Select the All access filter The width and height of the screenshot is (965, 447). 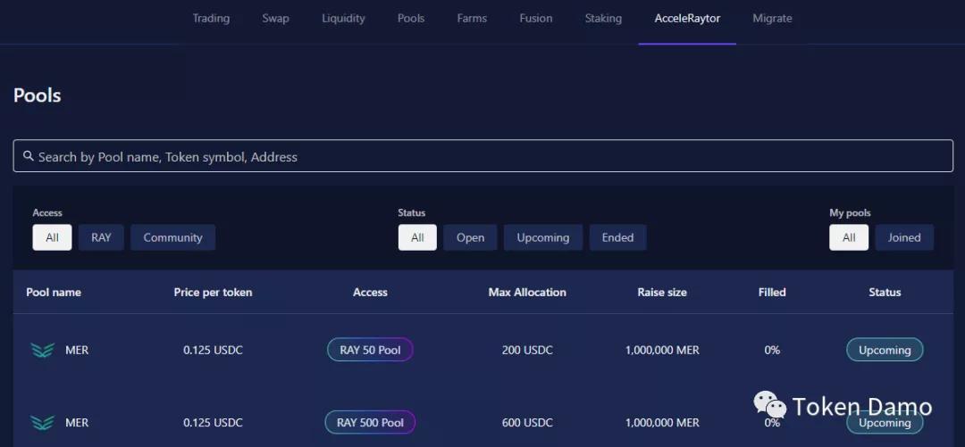[x=52, y=237]
